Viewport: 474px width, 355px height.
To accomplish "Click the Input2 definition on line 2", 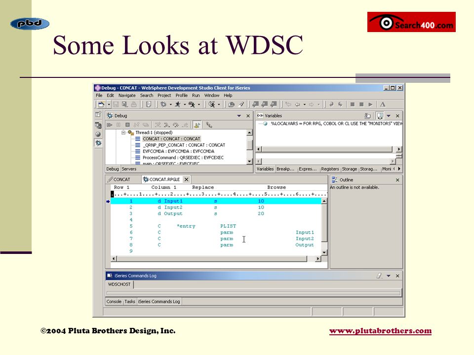I will pos(173,208).
